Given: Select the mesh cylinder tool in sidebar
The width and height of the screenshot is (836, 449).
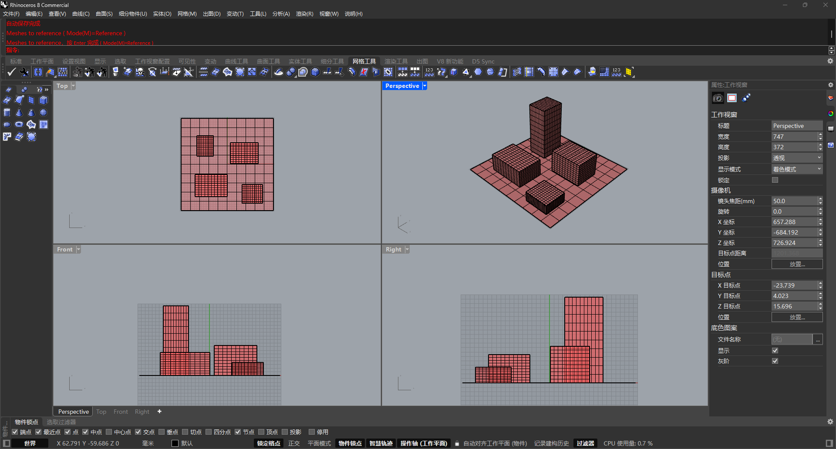Looking at the screenshot, I should tap(7, 113).
